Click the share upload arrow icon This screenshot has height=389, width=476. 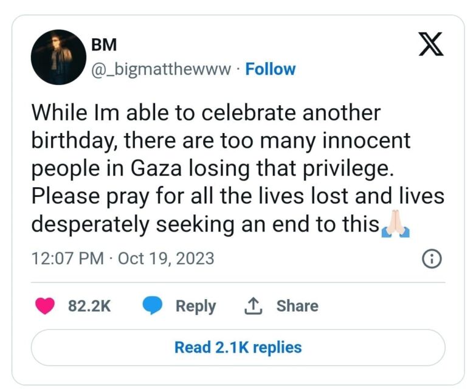tap(253, 306)
